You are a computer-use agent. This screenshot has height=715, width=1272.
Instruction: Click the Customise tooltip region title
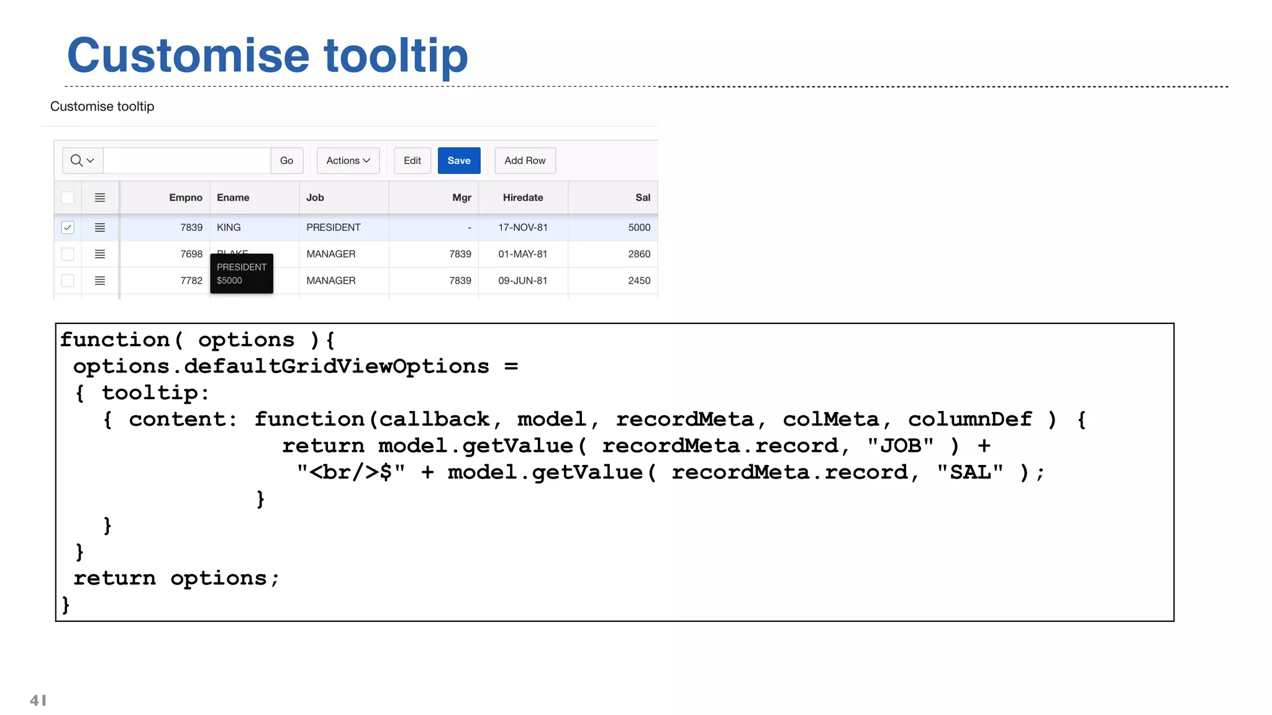[102, 106]
